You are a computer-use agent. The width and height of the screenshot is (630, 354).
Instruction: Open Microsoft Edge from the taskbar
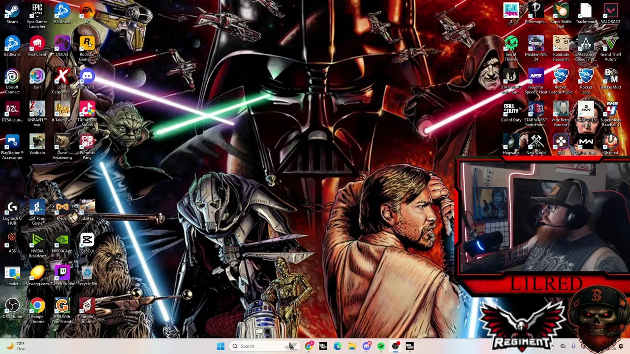pyautogui.click(x=338, y=346)
